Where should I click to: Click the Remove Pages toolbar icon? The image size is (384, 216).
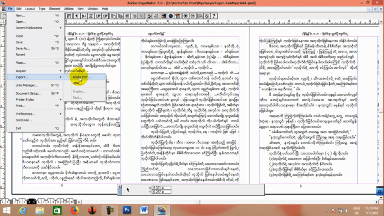tap(120, 16)
